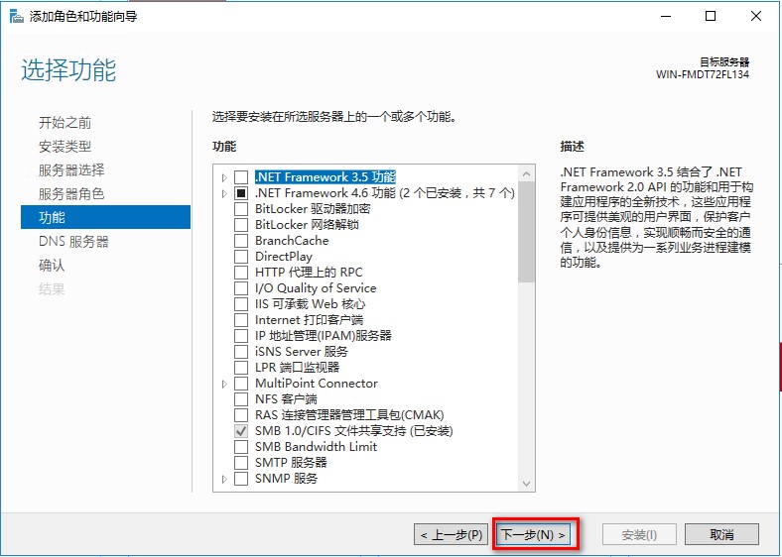This screenshot has width=782, height=557.
Task: Expand the MultiPoint Connector node
Action: (224, 384)
